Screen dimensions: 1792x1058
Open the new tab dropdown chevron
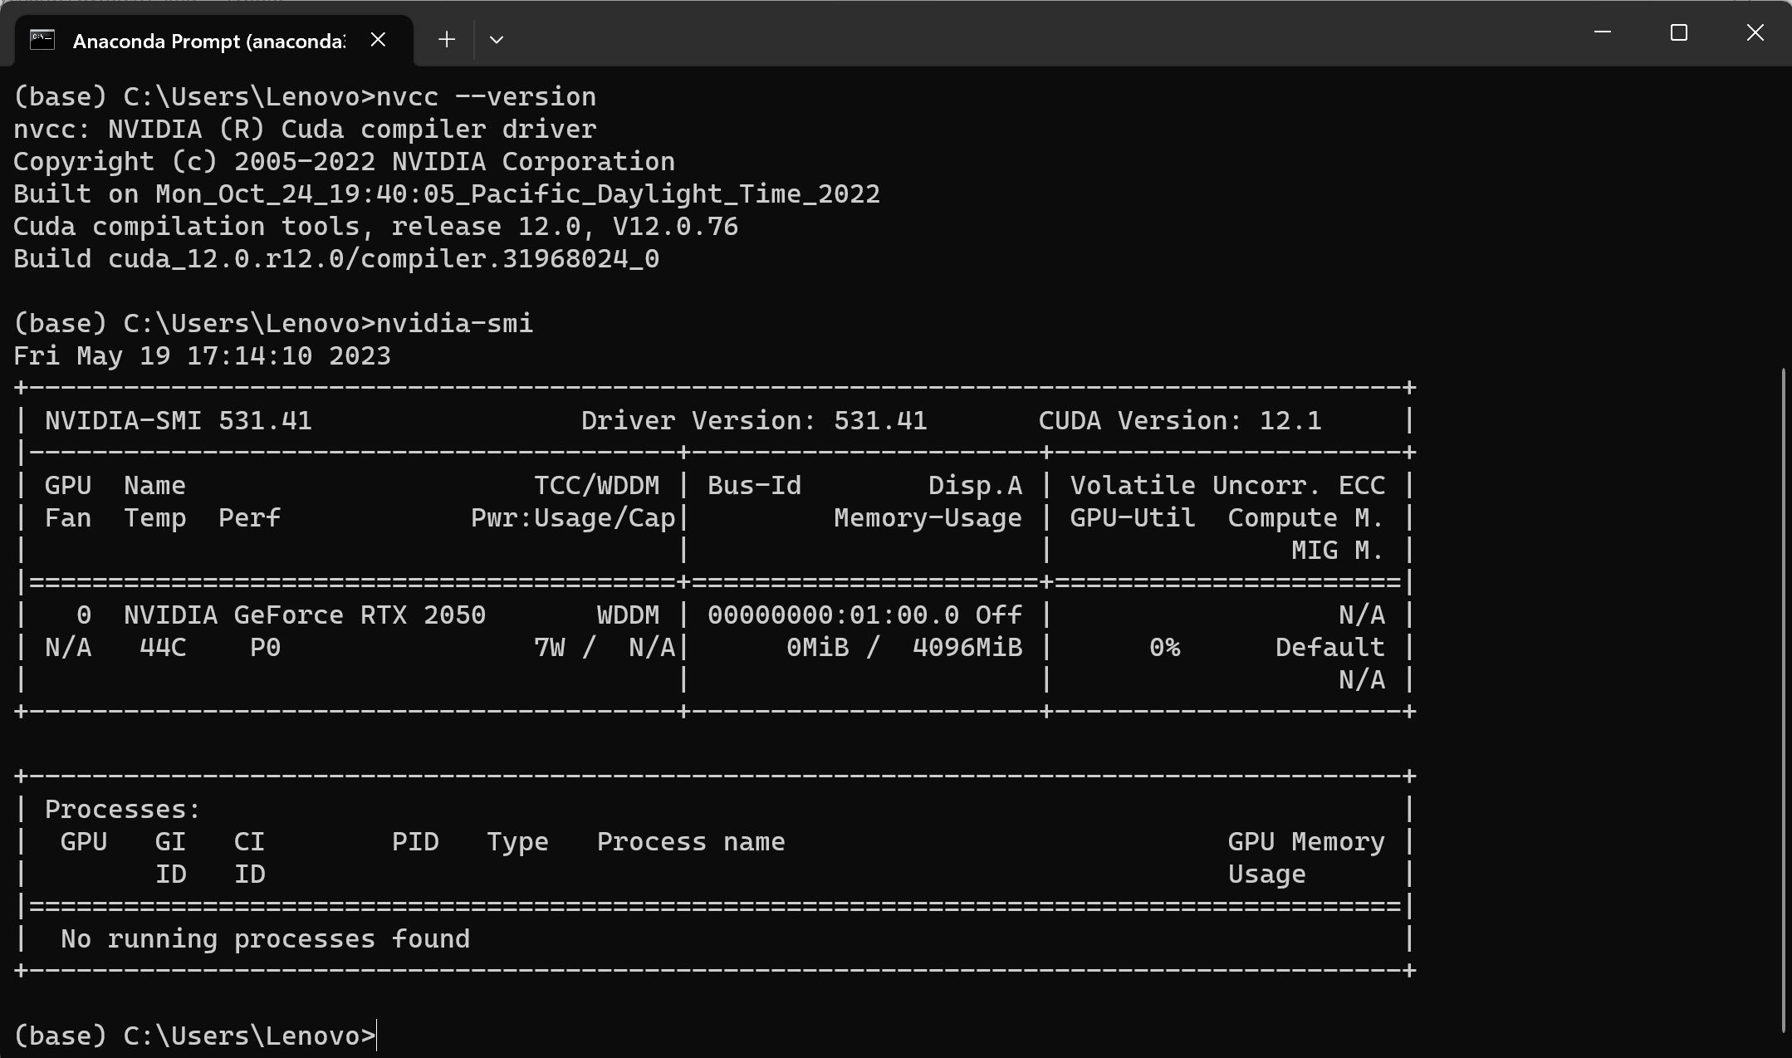[496, 39]
